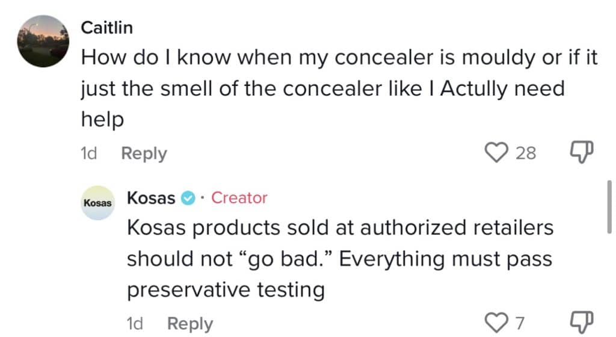This screenshot has height=337, width=616.
Task: Dislike Caitlin's comment with thumbs-down icon
Action: click(582, 152)
